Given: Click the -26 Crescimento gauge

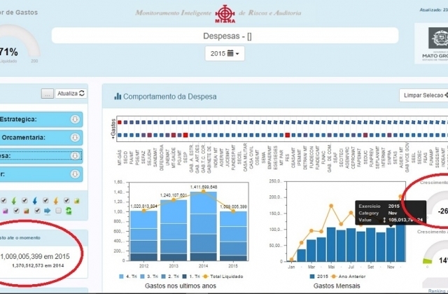Looking at the screenshot, I should [437, 206].
